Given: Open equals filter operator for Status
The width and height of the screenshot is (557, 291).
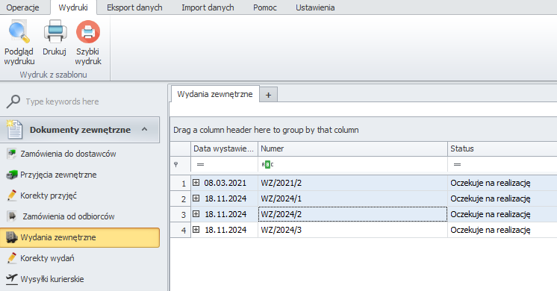Looking at the screenshot, I should click(x=457, y=164).
